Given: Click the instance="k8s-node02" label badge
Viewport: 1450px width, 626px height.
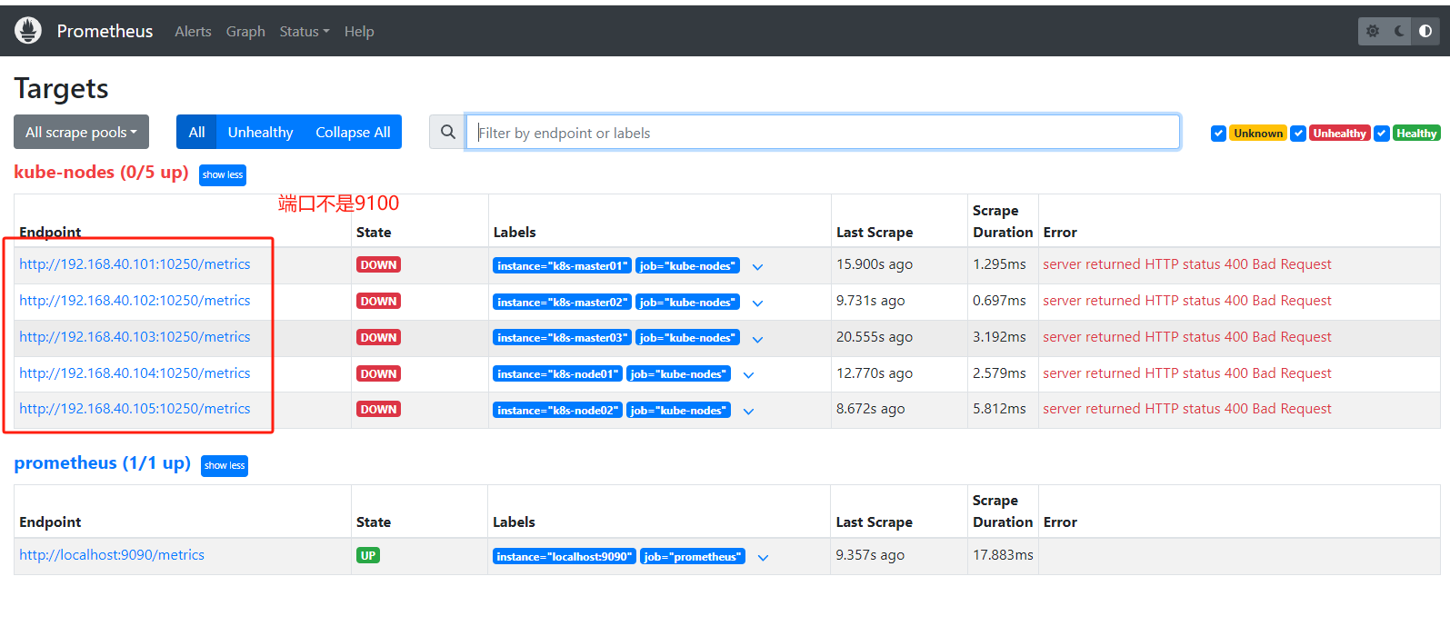Looking at the screenshot, I should [557, 411].
